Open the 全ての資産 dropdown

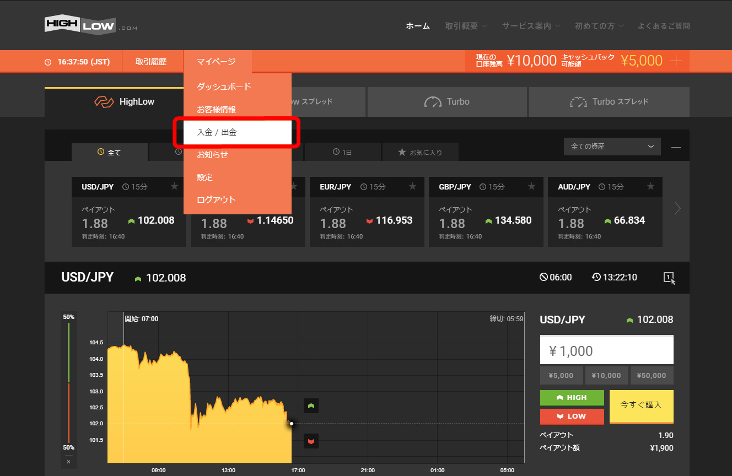[612, 147]
